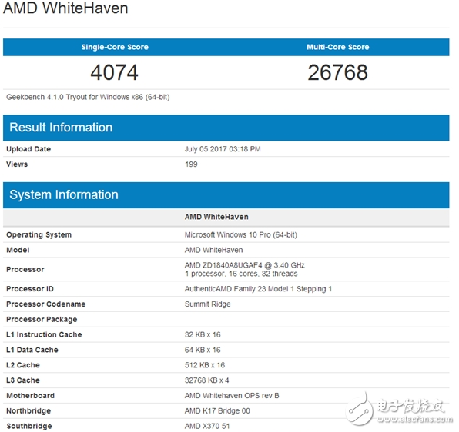Select the Model row label
Screen dimensions: 459x432
[x=18, y=250]
